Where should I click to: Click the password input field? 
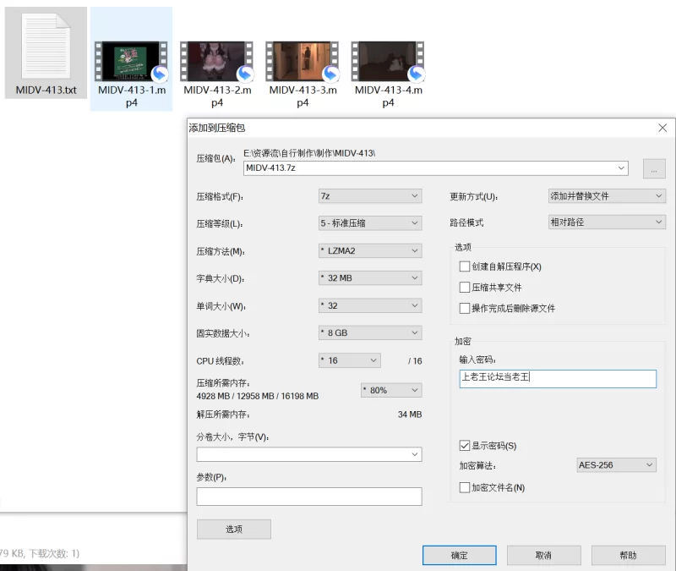pos(558,378)
